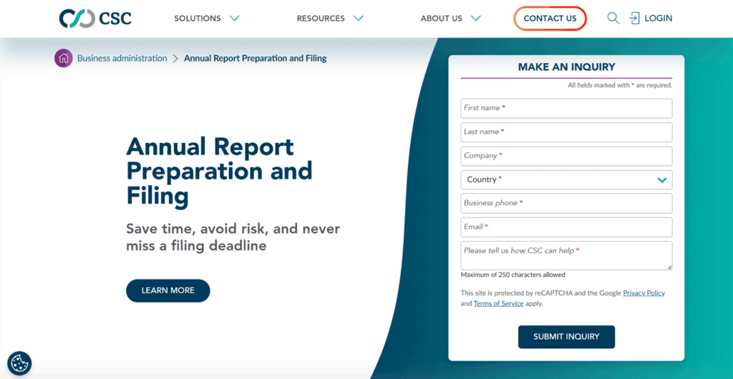
Task: Click the login door icon
Action: pos(634,19)
